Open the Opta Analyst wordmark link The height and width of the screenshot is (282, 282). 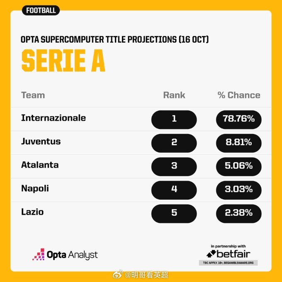click(72, 255)
